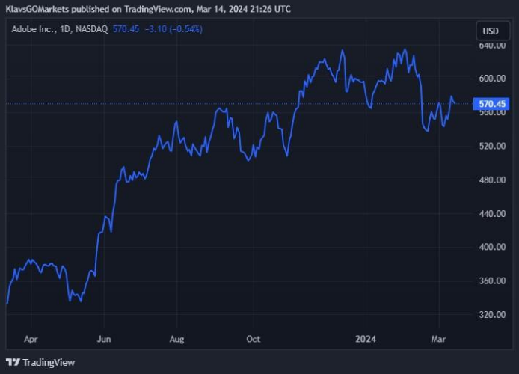Click the Mar marker on time axis
Screen dimensions: 519x374
click(438, 339)
